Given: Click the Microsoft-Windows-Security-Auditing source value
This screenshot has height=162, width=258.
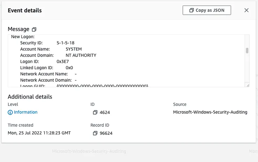Looking at the screenshot, I should click(210, 112).
